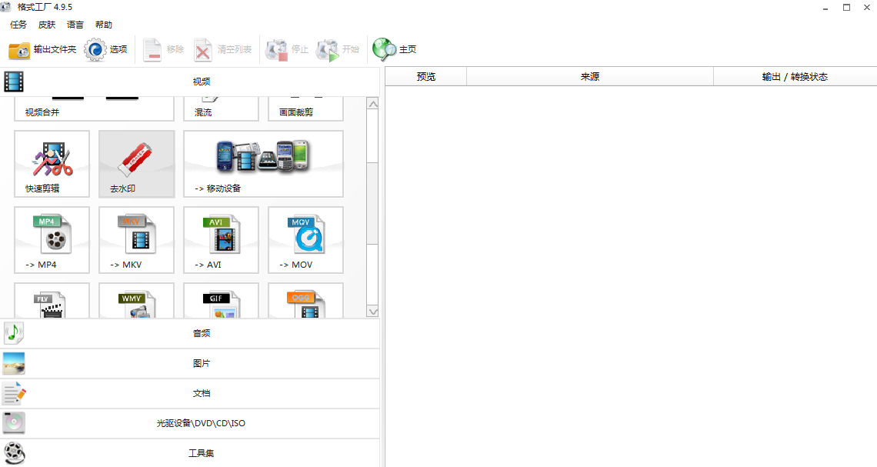The height and width of the screenshot is (467, 877).
Task: Open 选项 options in the toolbar
Action: (x=106, y=49)
